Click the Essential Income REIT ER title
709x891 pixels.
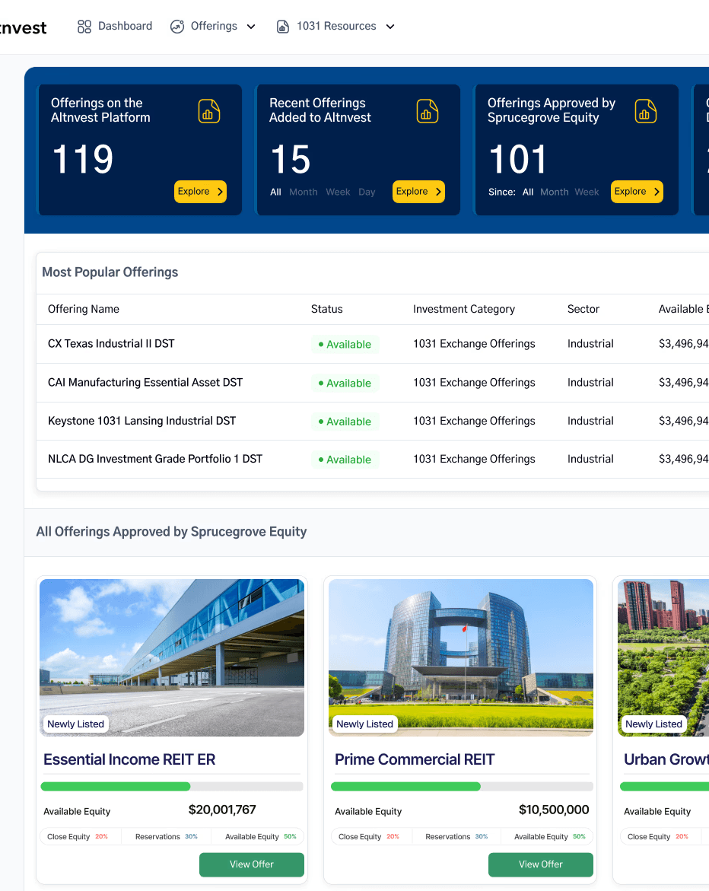pos(129,759)
